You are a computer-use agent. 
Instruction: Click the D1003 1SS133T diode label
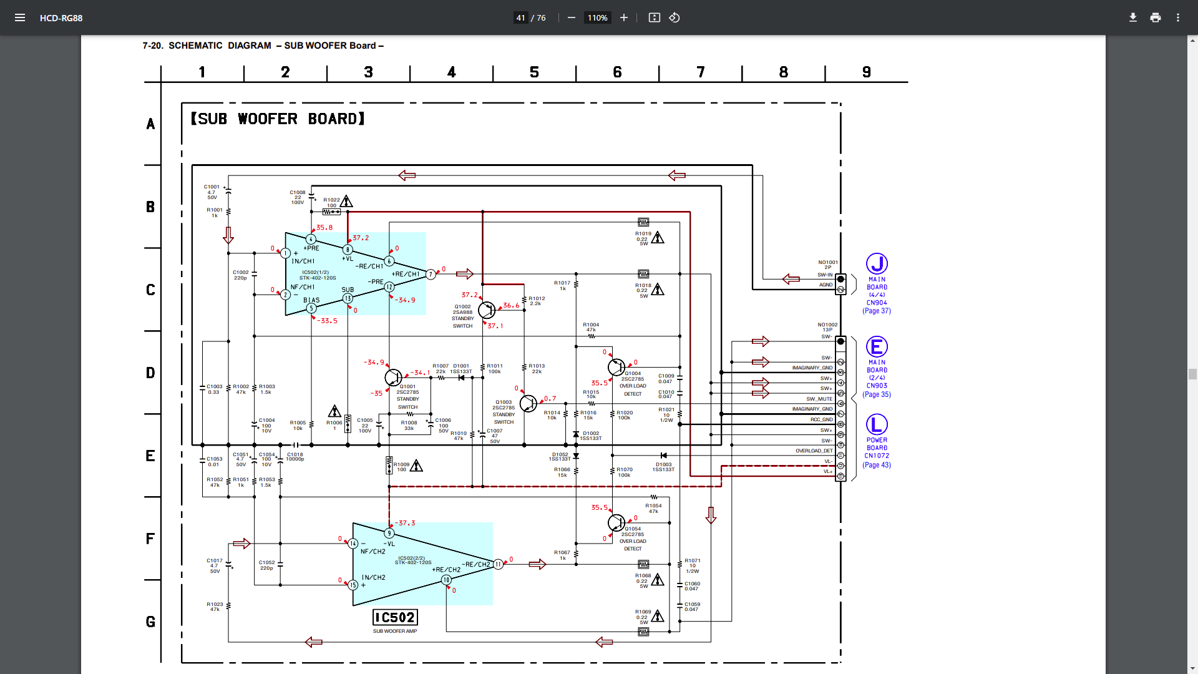(x=663, y=467)
